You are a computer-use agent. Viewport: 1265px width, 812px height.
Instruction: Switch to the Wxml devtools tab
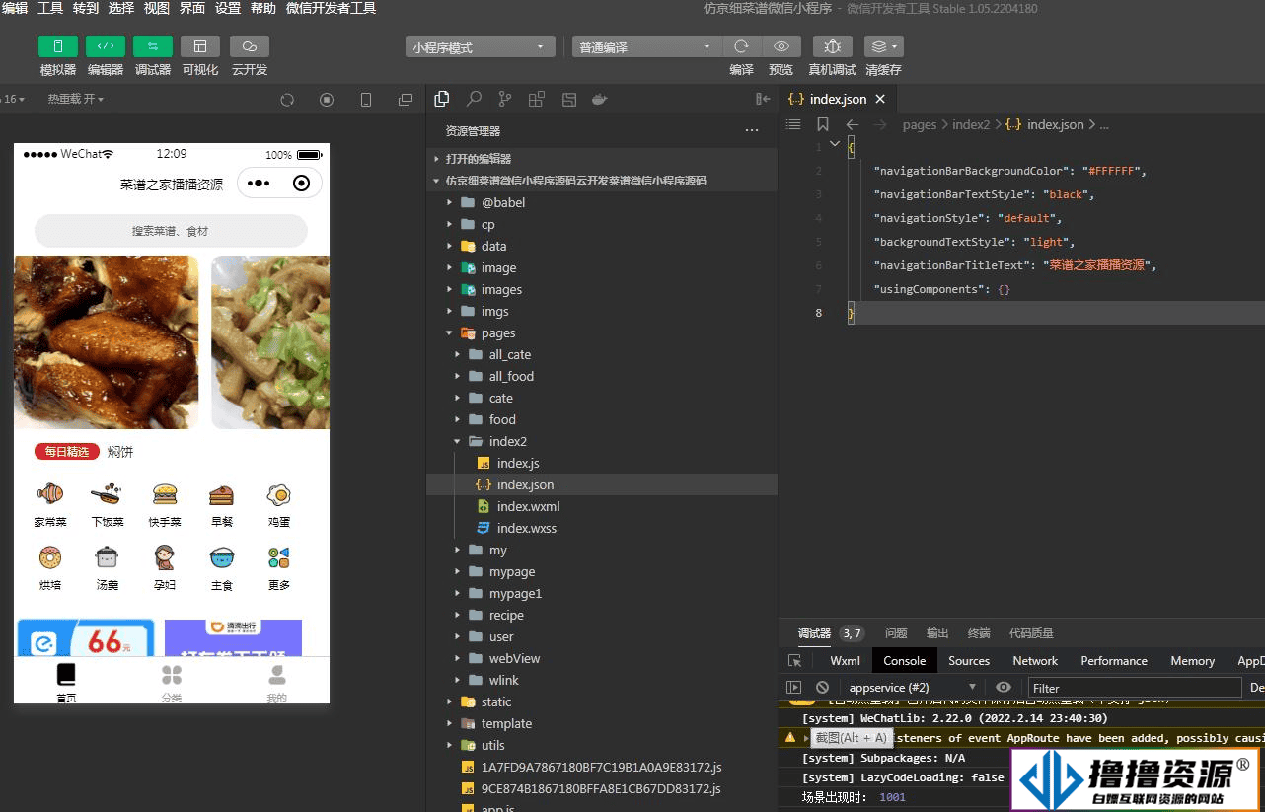tap(846, 661)
